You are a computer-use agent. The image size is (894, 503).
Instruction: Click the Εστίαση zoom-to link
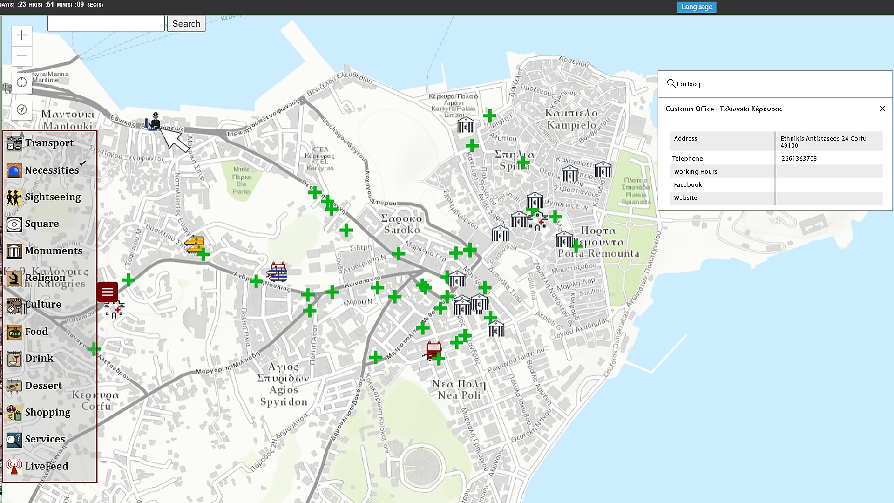pyautogui.click(x=684, y=84)
